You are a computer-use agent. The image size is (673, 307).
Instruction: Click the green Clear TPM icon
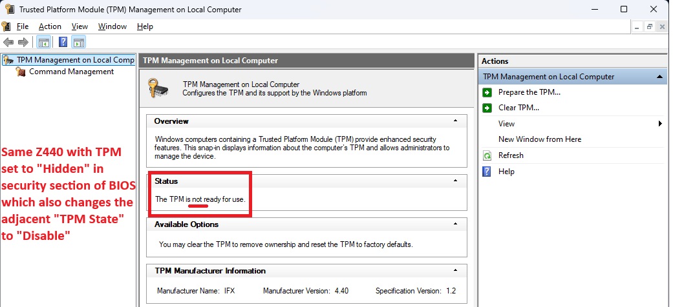pyautogui.click(x=487, y=108)
